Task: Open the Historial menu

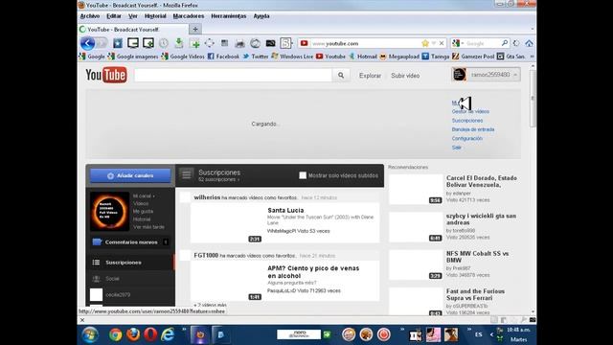Action: click(x=155, y=16)
